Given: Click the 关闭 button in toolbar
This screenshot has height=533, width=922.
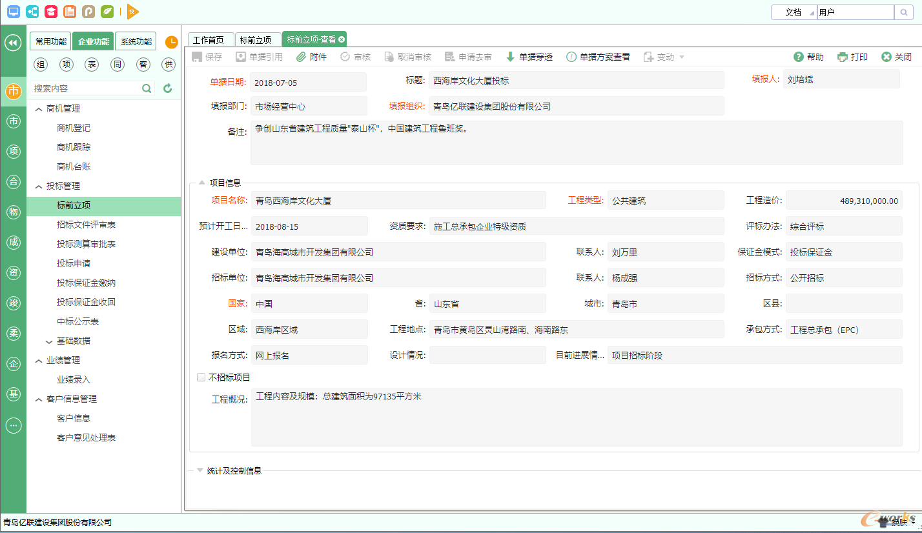Looking at the screenshot, I should point(897,57).
